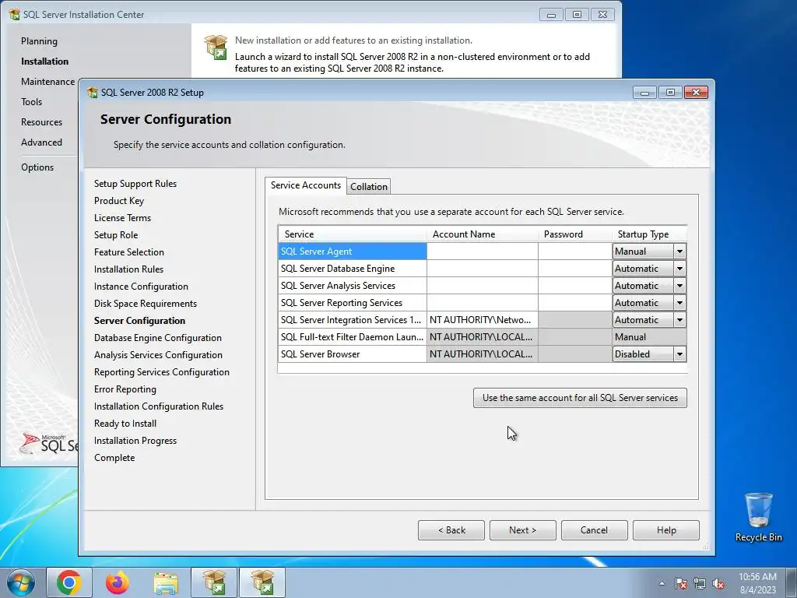Open Reporting Services startup type dropdown
Screen dimensions: 797x598
point(679,303)
